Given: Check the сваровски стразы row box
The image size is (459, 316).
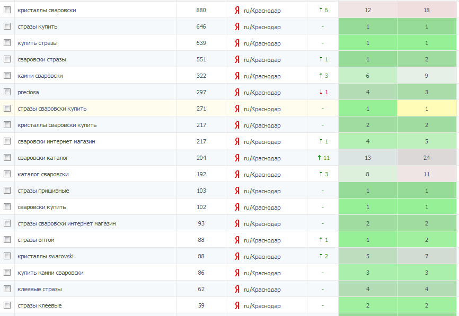Looking at the screenshot, I should pyautogui.click(x=7, y=59).
